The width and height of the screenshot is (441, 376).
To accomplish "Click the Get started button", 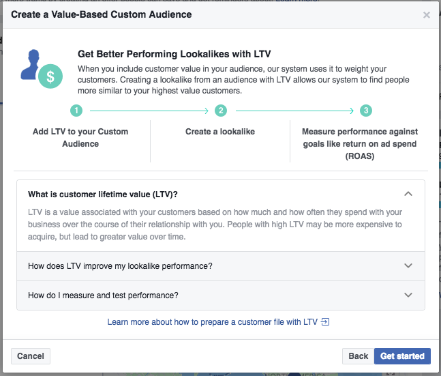I will click(x=402, y=356).
